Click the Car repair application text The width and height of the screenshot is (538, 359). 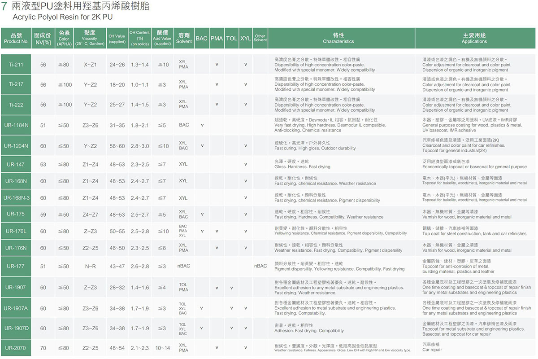pos(432,350)
